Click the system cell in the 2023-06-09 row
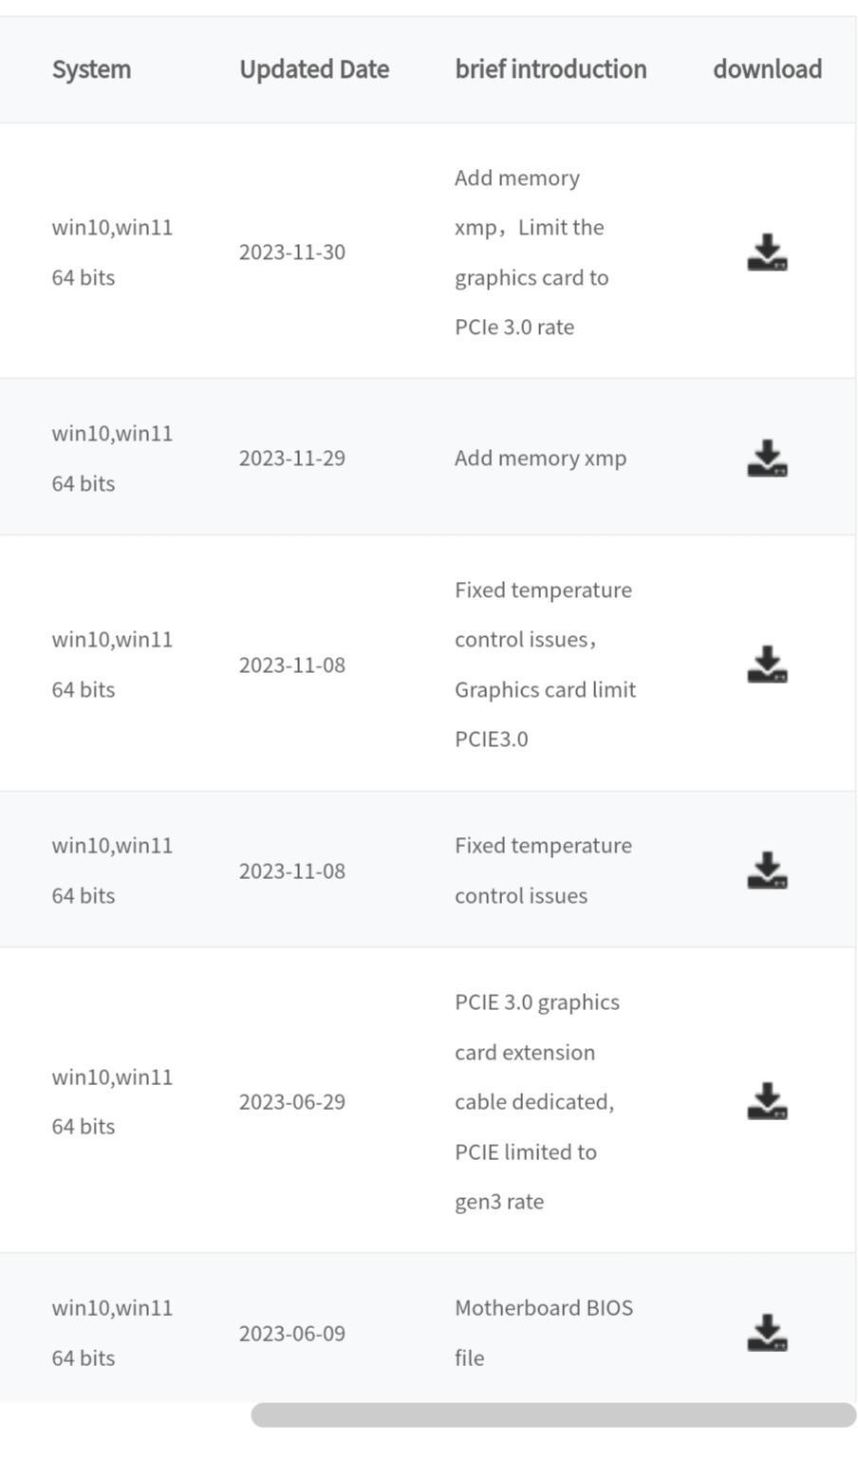Viewport: 858px width, 1479px height. tap(112, 1333)
